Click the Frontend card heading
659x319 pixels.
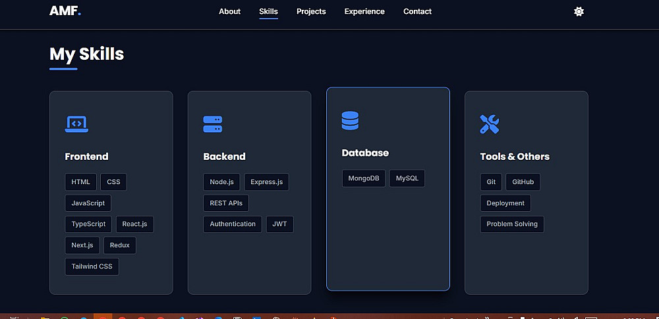point(86,157)
